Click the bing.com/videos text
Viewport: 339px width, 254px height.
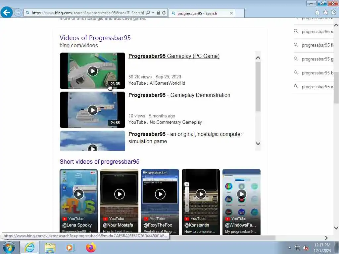point(79,46)
